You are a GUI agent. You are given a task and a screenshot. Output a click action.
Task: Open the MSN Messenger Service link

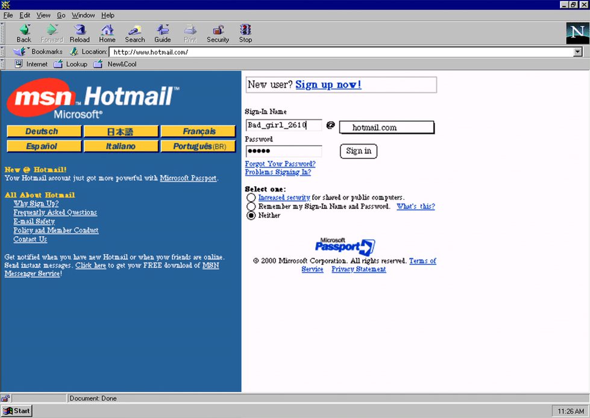click(33, 273)
